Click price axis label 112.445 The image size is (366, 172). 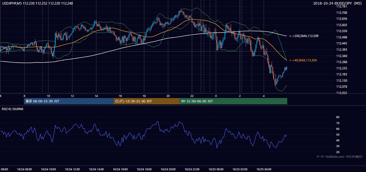(x=342, y=44)
